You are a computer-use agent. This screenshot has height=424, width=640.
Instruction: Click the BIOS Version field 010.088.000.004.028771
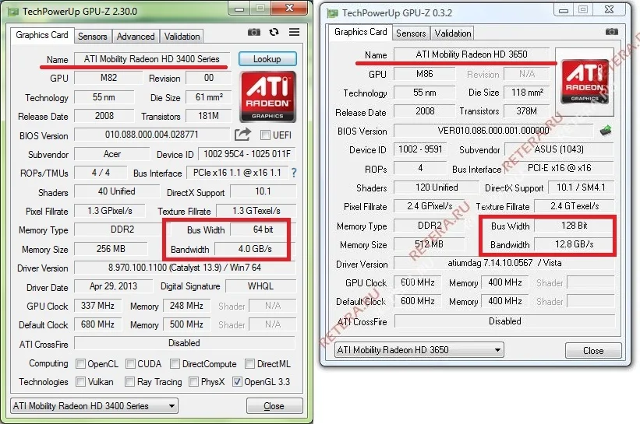point(152,135)
